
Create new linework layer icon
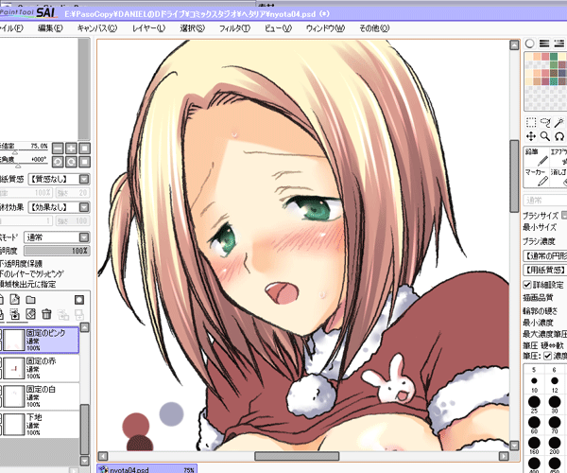15,300
